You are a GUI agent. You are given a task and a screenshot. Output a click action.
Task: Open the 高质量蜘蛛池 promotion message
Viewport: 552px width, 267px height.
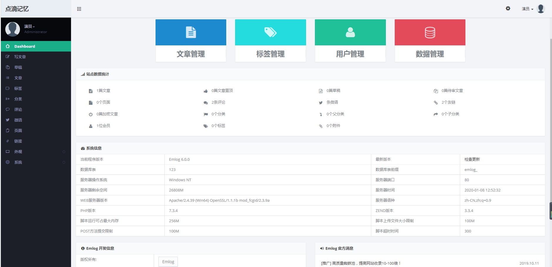[361, 263]
